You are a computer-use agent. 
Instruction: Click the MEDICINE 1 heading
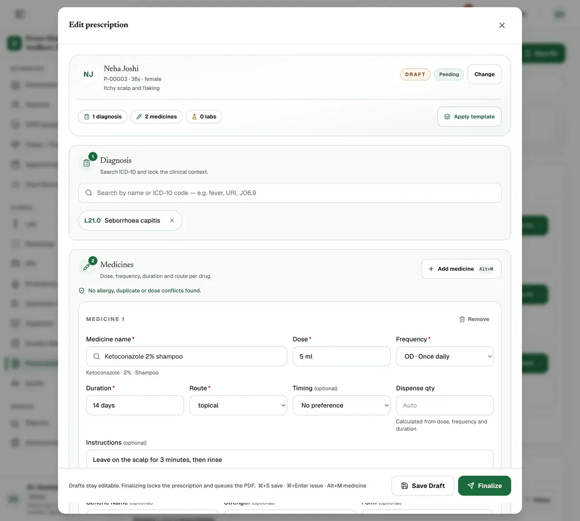click(x=105, y=319)
